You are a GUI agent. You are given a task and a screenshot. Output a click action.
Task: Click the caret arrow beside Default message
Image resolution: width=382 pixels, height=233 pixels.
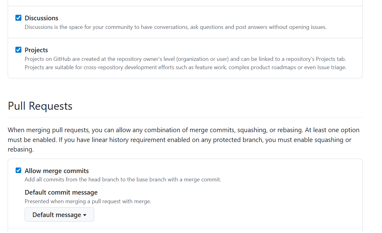[85, 215]
